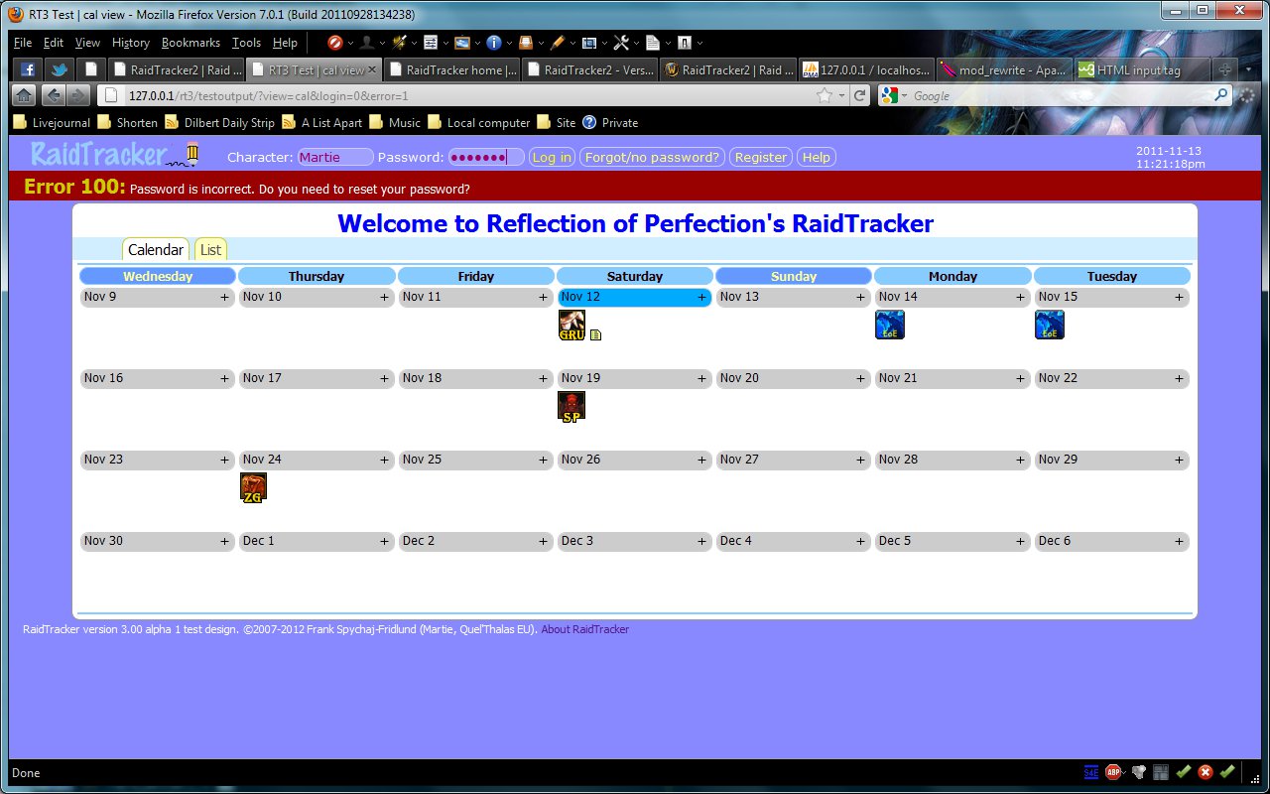Viewport: 1270px width, 794px height.
Task: Click the Firefox home button
Action: [x=24, y=95]
